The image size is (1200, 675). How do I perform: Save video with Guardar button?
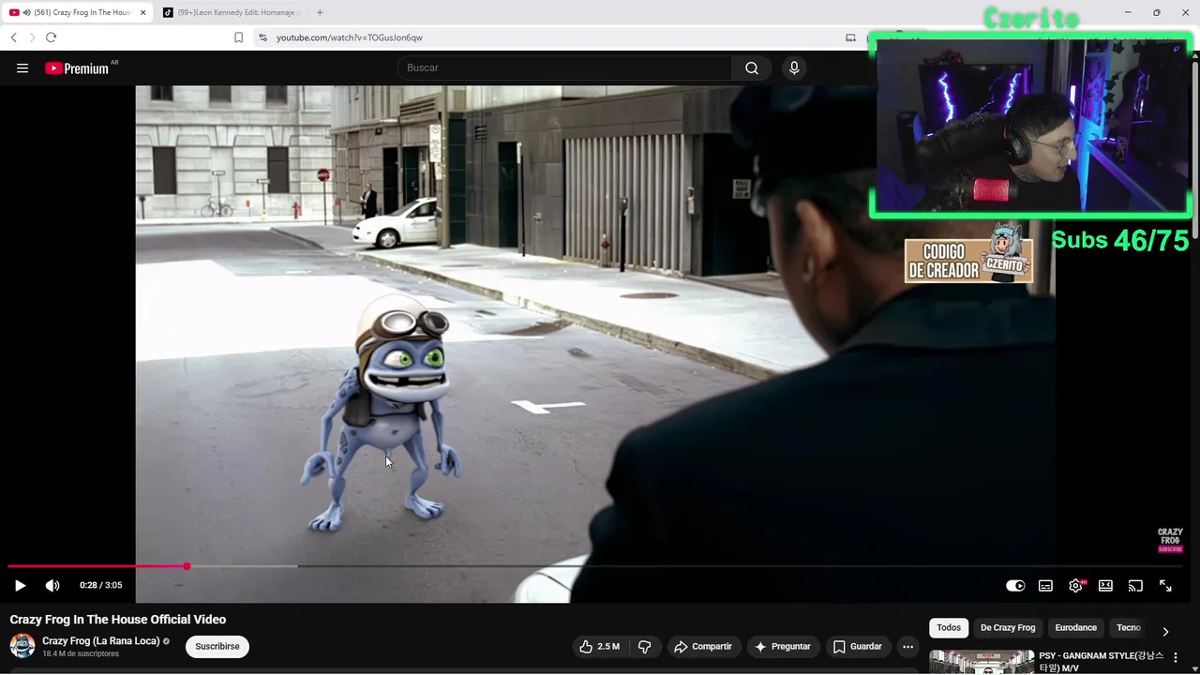pyautogui.click(x=858, y=646)
